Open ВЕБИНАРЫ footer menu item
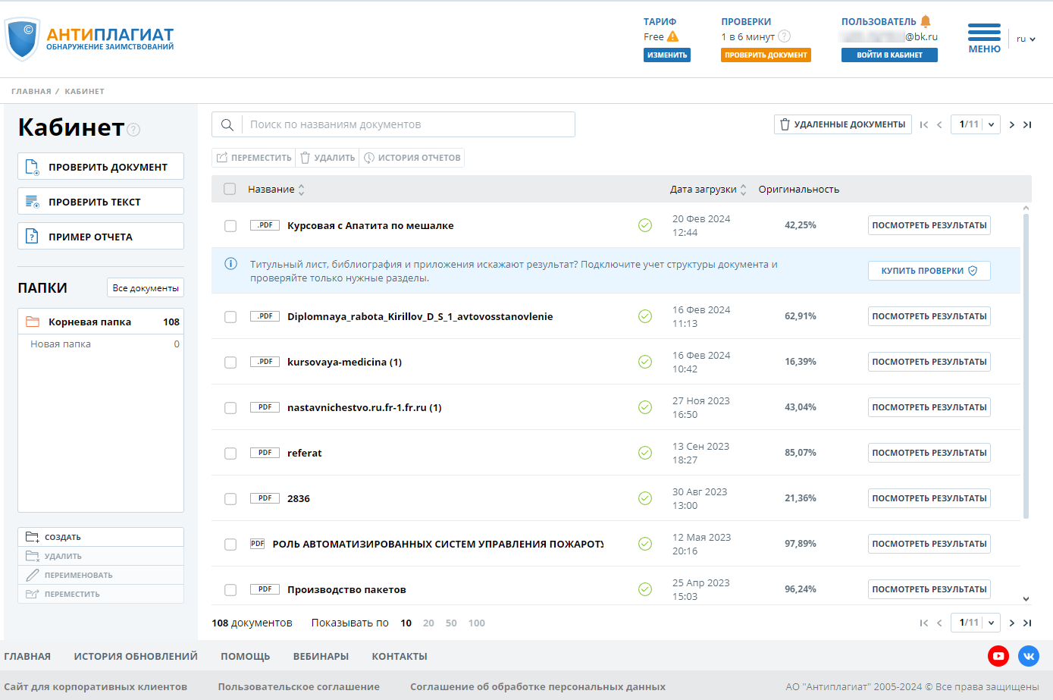Image resolution: width=1053 pixels, height=700 pixels. 321,656
